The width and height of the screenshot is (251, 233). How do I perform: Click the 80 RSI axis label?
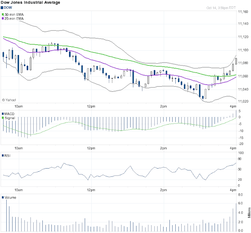coord(240,159)
